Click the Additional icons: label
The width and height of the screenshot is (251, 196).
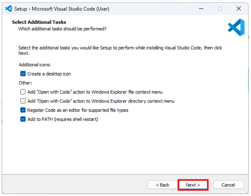coord(35,65)
